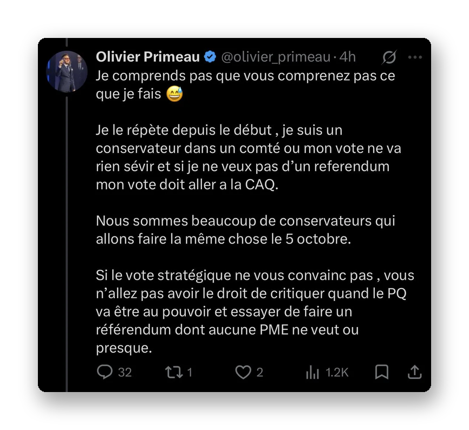Image resolution: width=469 pixels, height=430 pixels.
Task: Repost the tweet using the arrows icon
Action: 174,372
